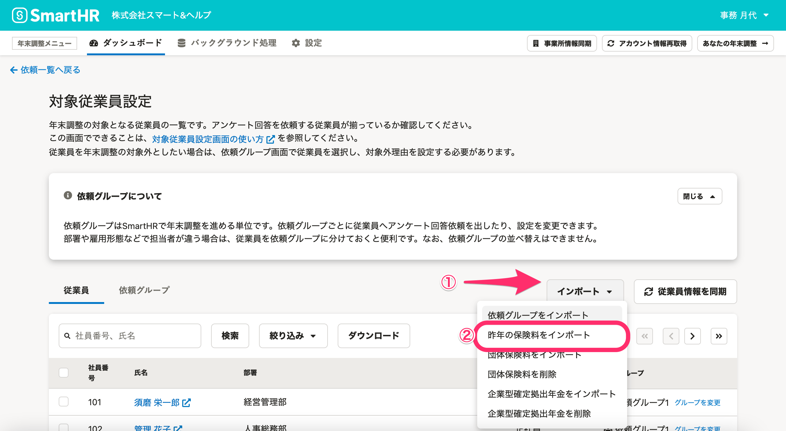
Task: Go to the first page arrow
Action: click(x=645, y=336)
